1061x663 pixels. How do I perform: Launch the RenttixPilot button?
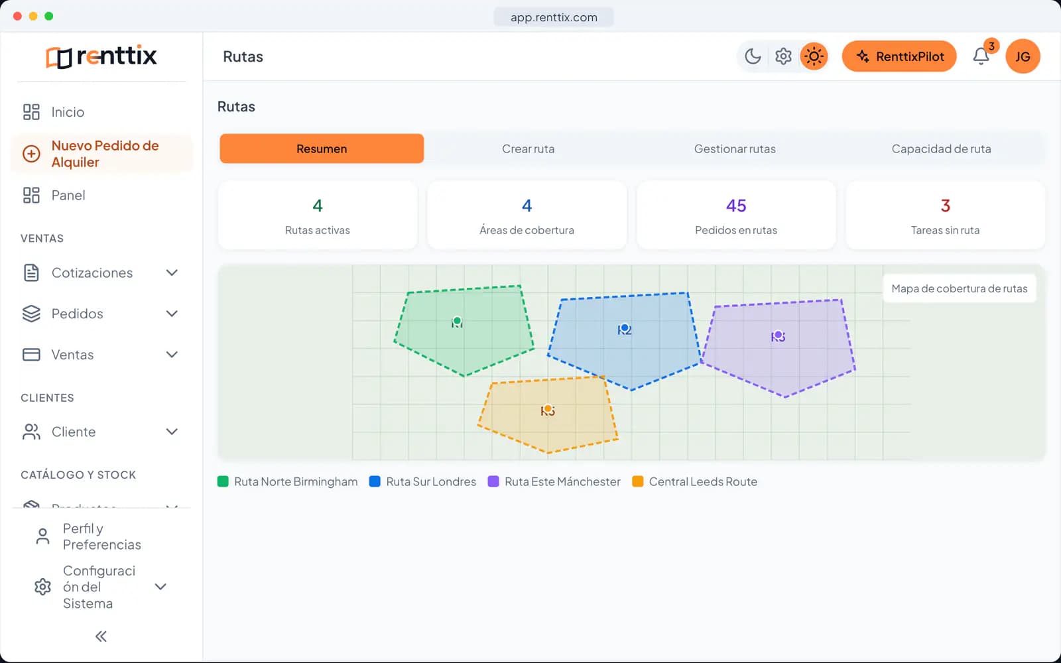point(899,56)
